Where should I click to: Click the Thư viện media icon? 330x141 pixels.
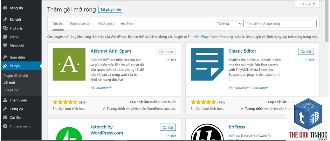tap(5, 28)
